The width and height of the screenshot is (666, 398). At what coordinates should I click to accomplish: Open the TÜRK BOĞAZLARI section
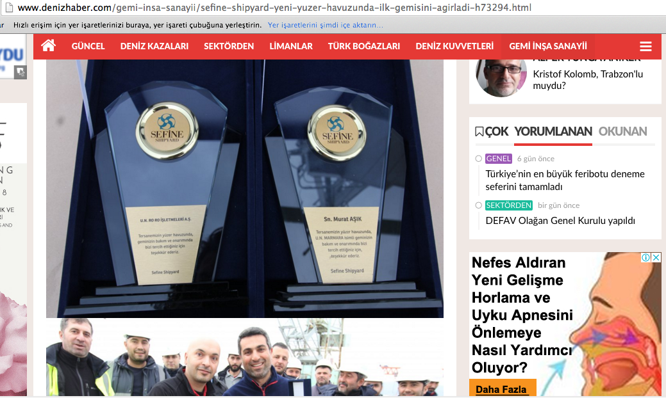(364, 46)
